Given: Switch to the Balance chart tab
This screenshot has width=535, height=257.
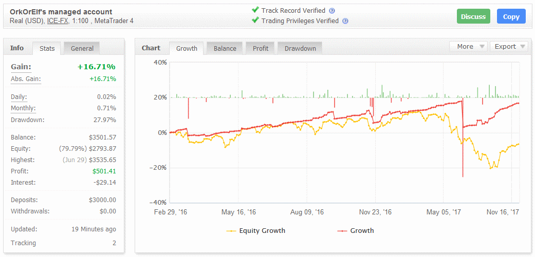Looking at the screenshot, I should point(225,48).
